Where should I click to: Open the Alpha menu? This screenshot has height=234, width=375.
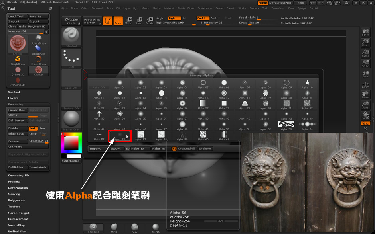[65, 8]
